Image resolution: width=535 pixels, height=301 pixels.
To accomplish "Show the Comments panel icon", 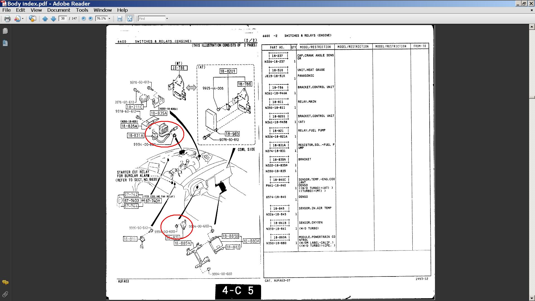I will coord(5,282).
